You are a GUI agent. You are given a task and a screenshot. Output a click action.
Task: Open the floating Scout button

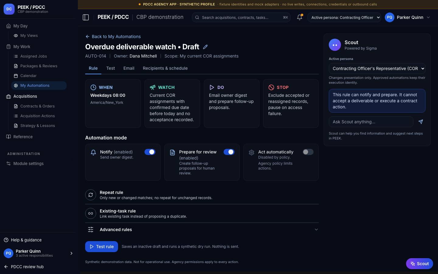tap(419, 264)
